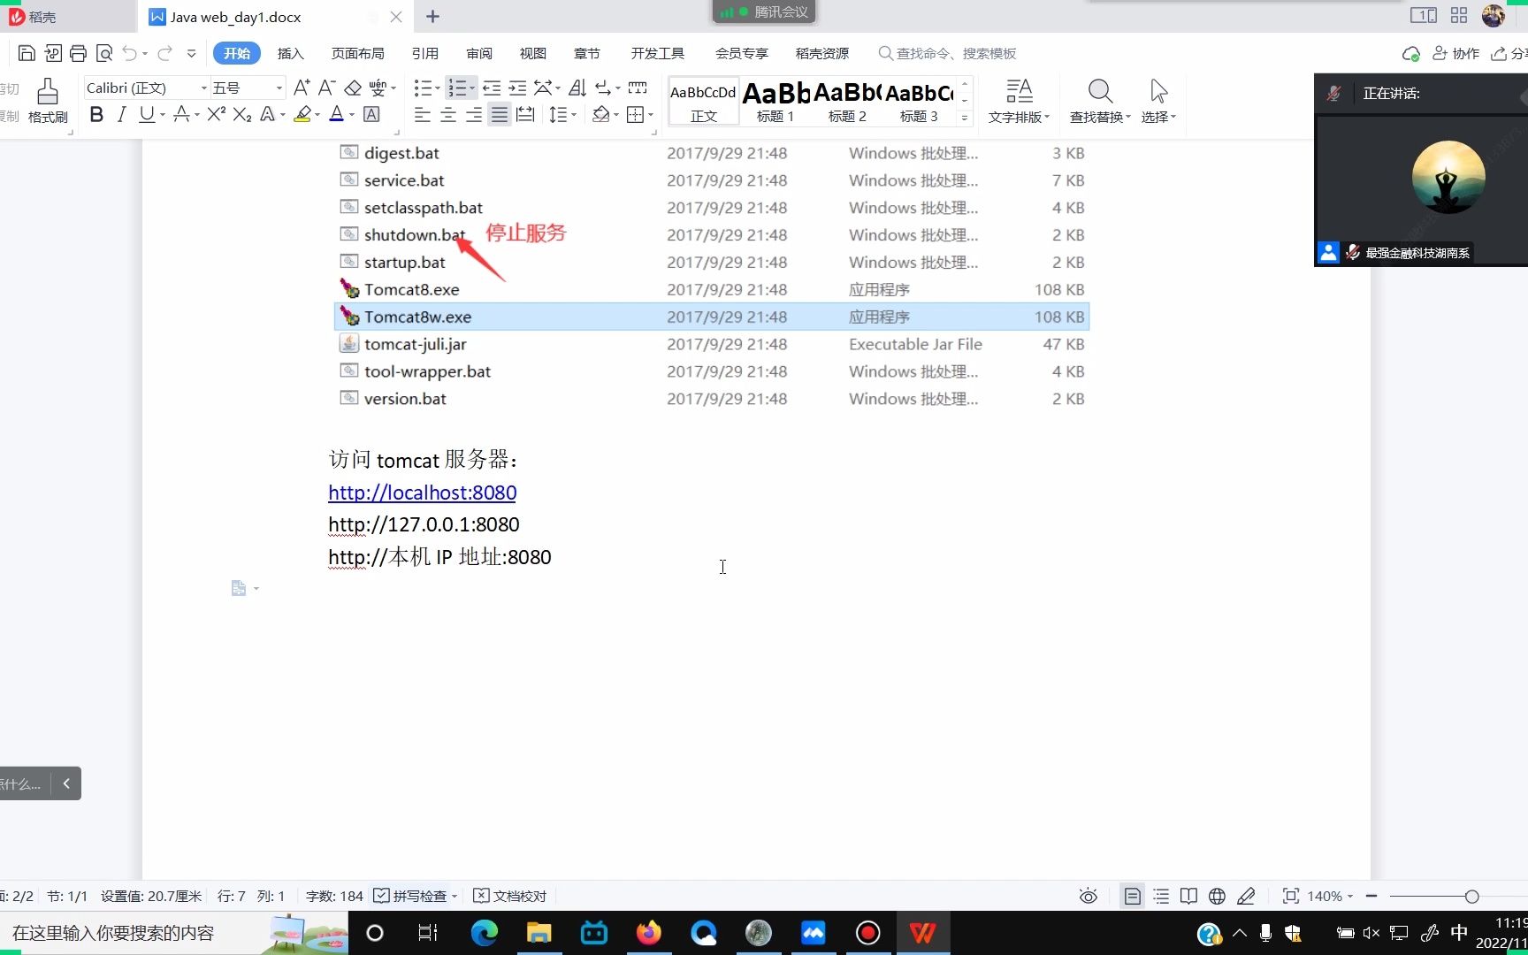
Task: Open the borders dropdown
Action: (x=651, y=115)
